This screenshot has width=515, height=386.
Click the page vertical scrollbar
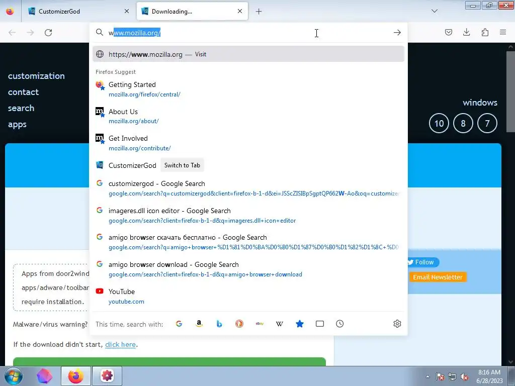[x=510, y=91]
